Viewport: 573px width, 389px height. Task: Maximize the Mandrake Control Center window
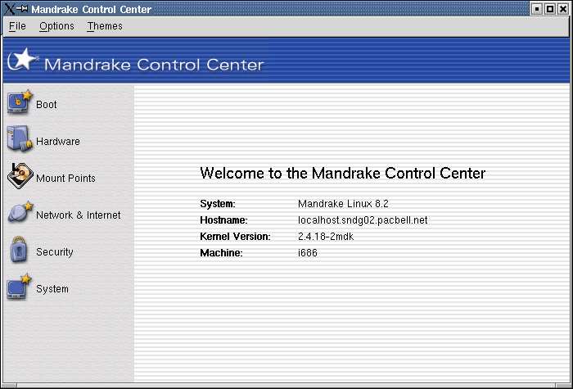coord(549,9)
